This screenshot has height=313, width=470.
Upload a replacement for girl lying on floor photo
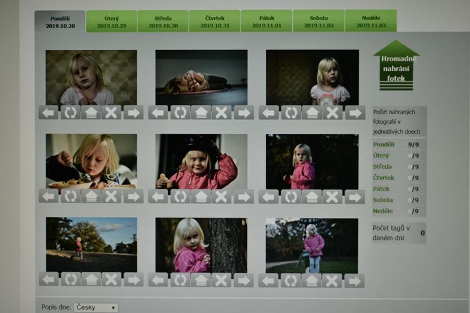click(201, 113)
